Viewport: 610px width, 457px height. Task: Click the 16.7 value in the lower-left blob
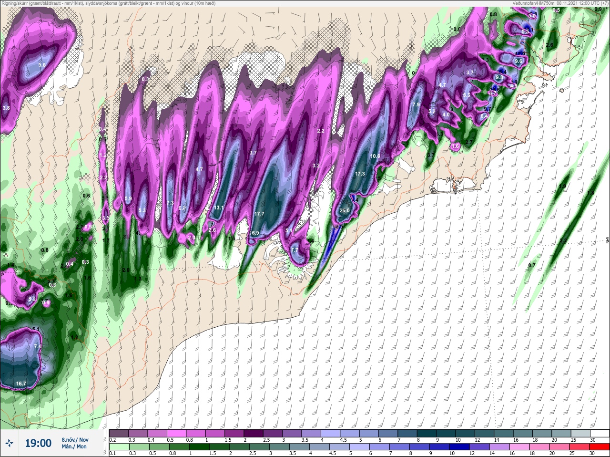tap(21, 384)
